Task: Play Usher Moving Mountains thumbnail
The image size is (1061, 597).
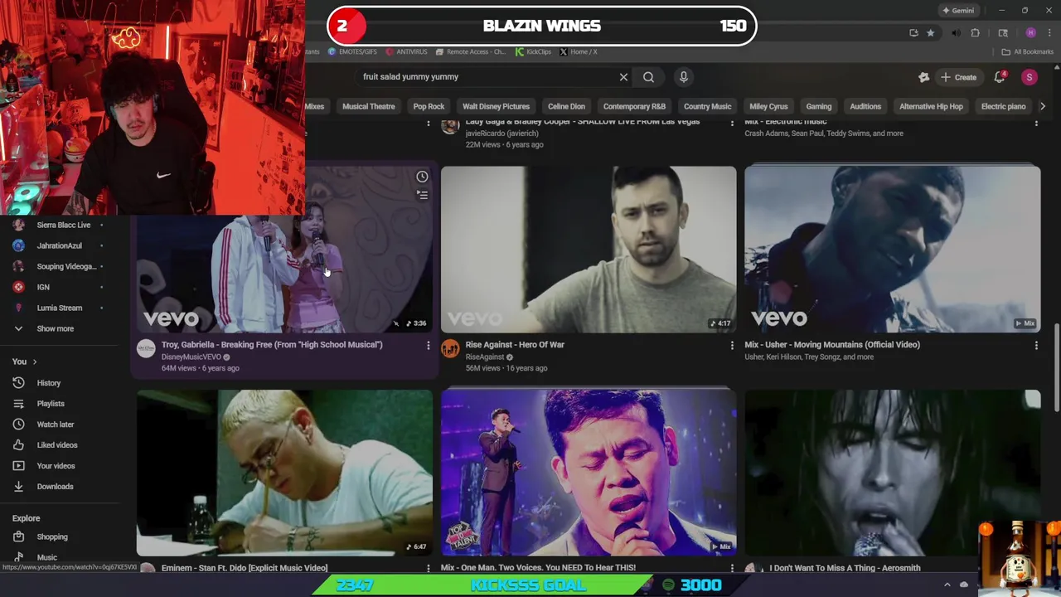Action: pos(892,249)
